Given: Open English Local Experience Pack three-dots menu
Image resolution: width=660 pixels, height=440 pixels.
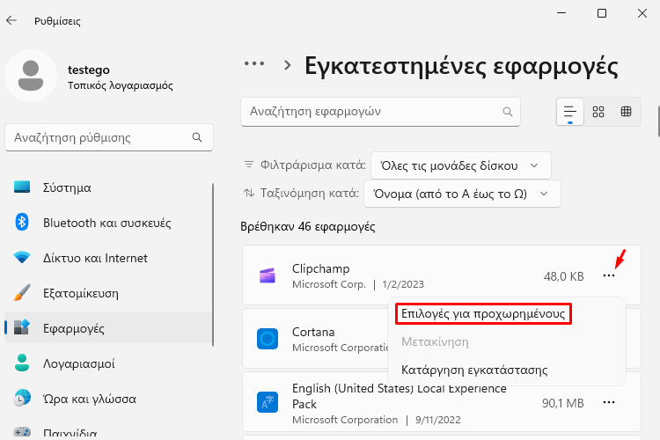Looking at the screenshot, I should click(x=609, y=402).
